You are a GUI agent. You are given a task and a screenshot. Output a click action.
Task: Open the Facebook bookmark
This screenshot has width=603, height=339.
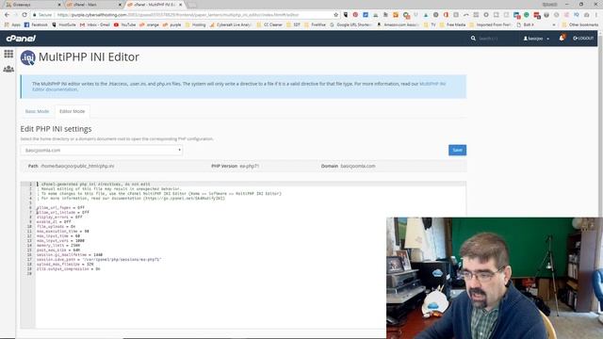click(x=36, y=24)
